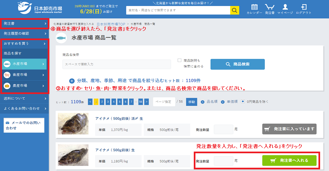Focus 発注数量 field for 1,180円/kg アイナメ
This screenshot has width=329, height=171.
click(x=223, y=161)
